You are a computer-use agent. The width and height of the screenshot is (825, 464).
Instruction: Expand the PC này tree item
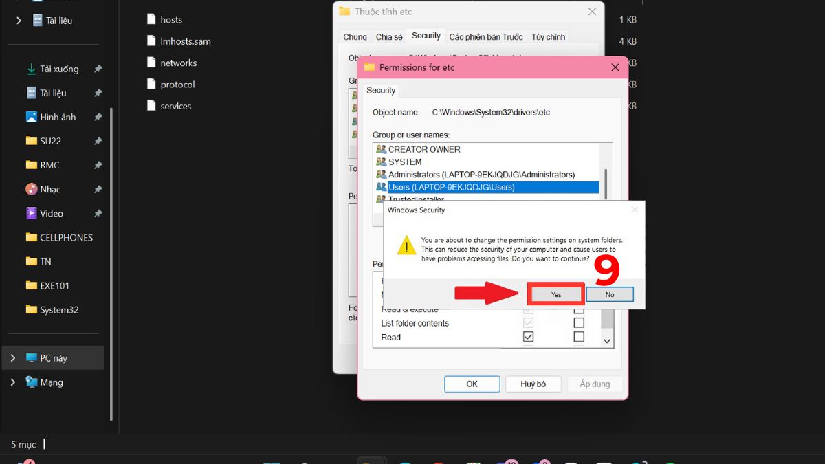(x=12, y=357)
